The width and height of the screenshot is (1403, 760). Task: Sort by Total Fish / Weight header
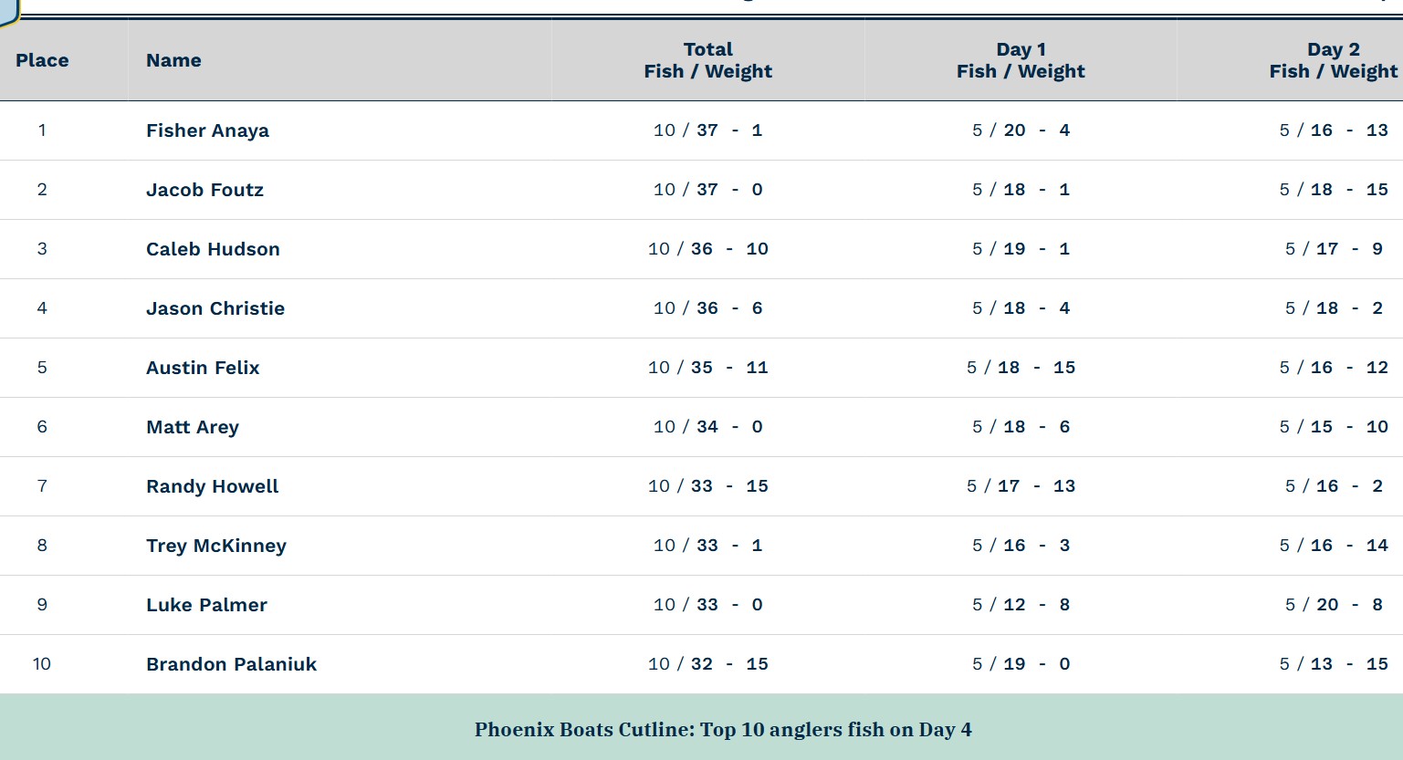coord(707,60)
